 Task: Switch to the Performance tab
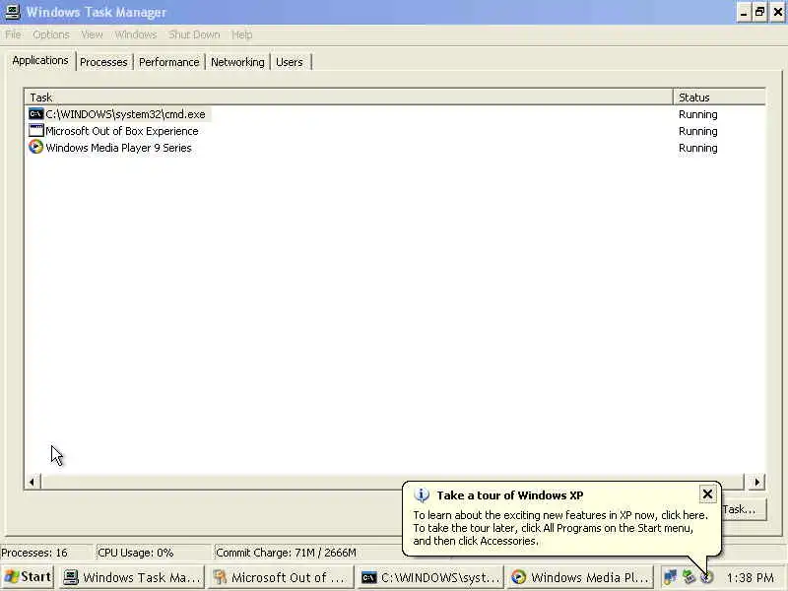pos(168,62)
